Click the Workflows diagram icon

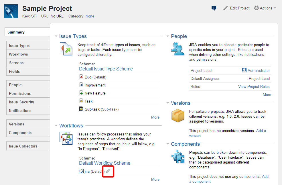(66, 138)
